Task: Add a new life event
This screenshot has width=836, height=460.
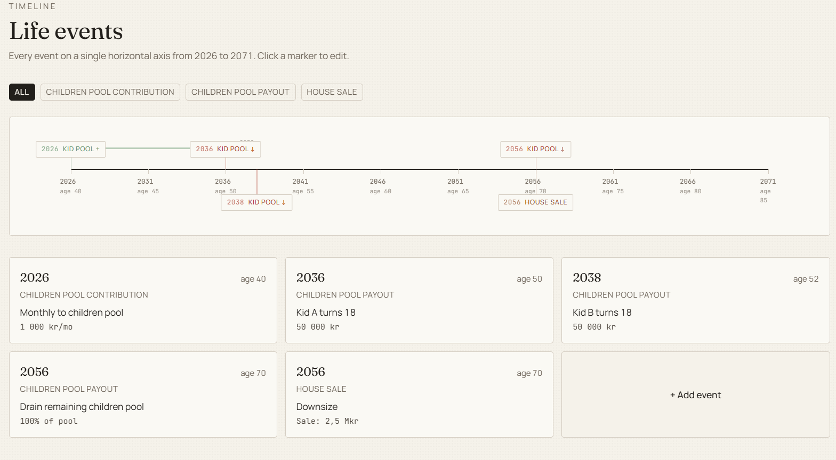Action: (x=695, y=395)
